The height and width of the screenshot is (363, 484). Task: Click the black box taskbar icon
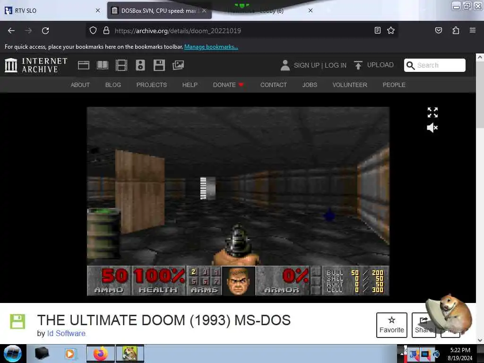42,354
